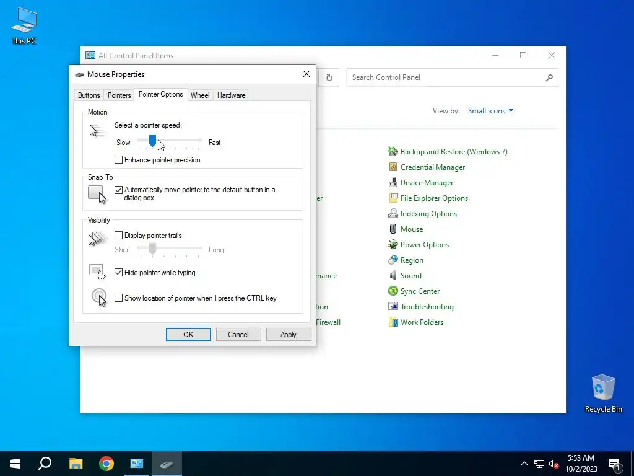Click the Mouse icon in Control Panel
This screenshot has height=476, width=634.
coord(393,229)
